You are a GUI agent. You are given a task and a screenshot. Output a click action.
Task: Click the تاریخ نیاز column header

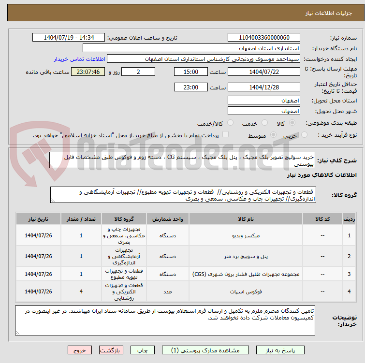click(38, 219)
